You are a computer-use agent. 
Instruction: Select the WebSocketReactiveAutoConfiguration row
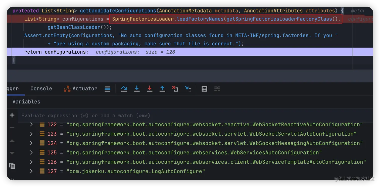(196, 125)
